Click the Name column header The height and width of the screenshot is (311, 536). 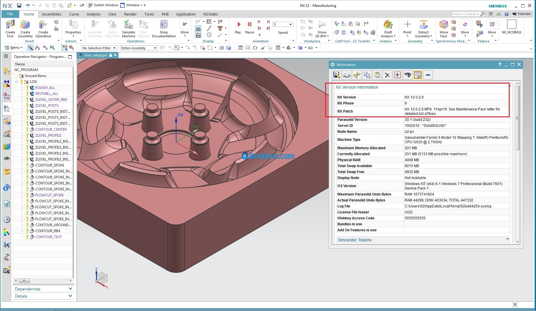pos(43,64)
